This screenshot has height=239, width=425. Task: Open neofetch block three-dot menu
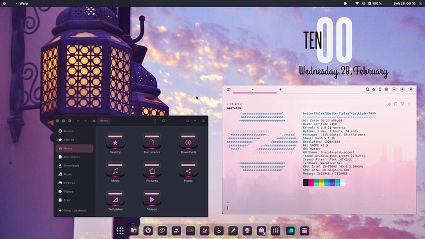[409, 104]
